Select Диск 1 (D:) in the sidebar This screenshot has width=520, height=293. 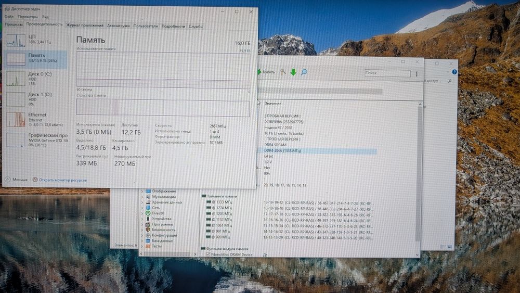click(x=36, y=99)
